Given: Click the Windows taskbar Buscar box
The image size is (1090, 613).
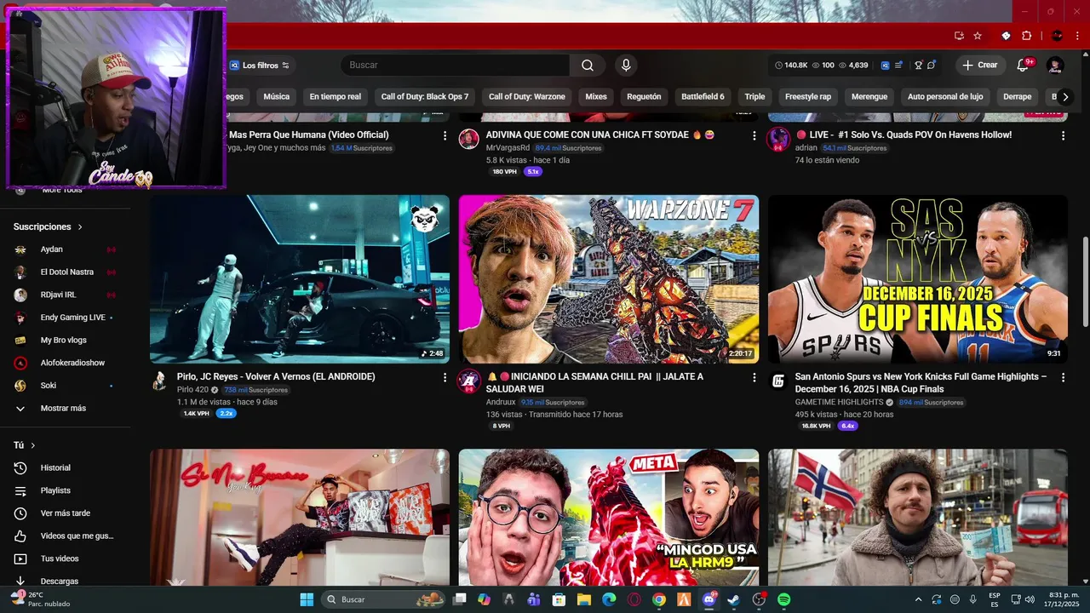Looking at the screenshot, I should [x=385, y=599].
